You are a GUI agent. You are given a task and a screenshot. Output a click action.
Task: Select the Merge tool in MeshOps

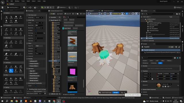coord(6,46)
